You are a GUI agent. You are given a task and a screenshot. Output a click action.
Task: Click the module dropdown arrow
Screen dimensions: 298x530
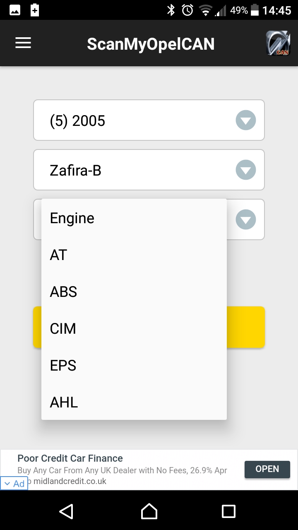(x=246, y=219)
